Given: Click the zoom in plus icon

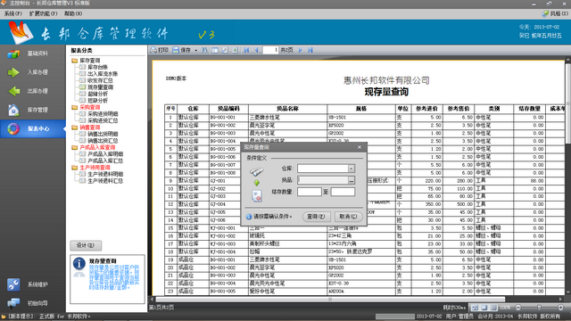Looking at the screenshot, I should (x=560, y=308).
